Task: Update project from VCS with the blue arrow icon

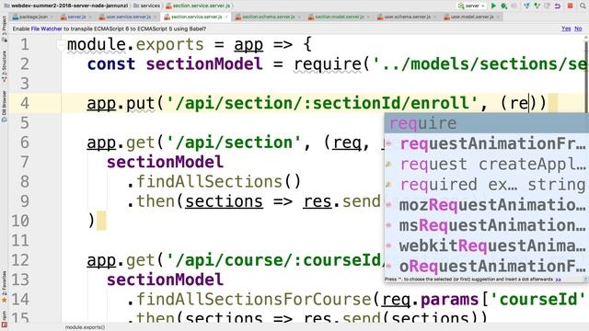Action: click(x=526, y=6)
